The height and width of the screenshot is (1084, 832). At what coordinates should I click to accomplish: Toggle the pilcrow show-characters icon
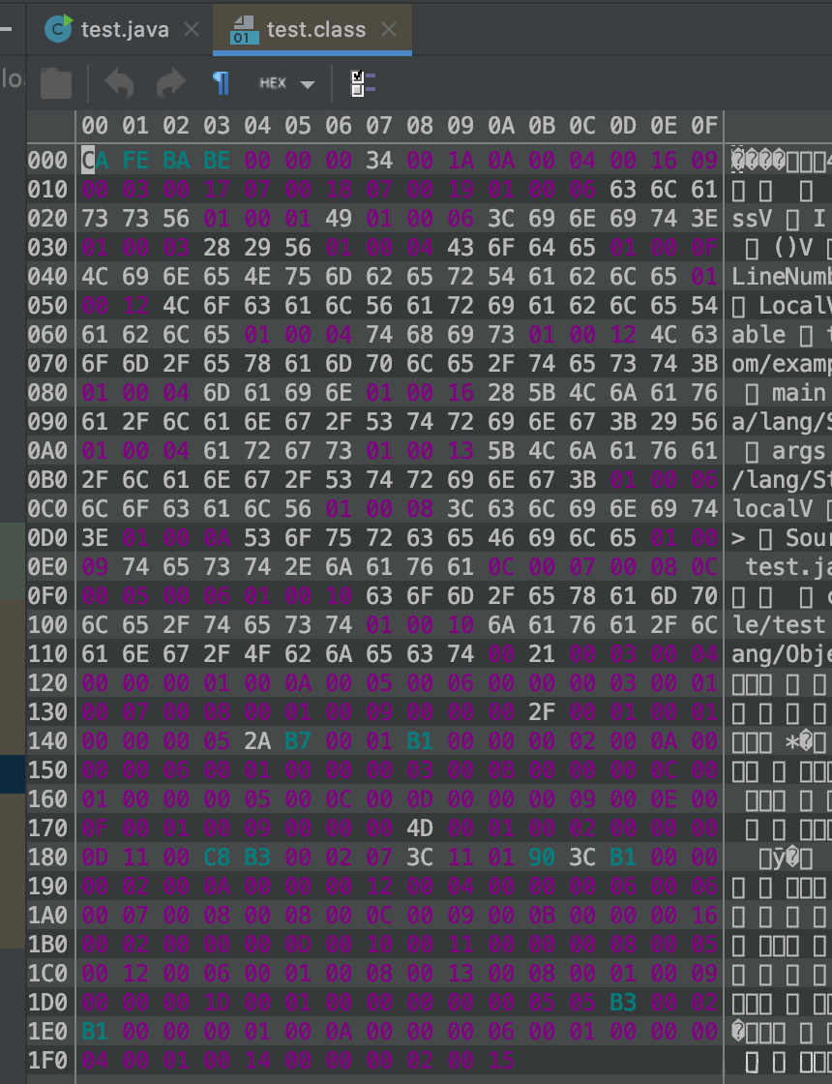tap(222, 84)
